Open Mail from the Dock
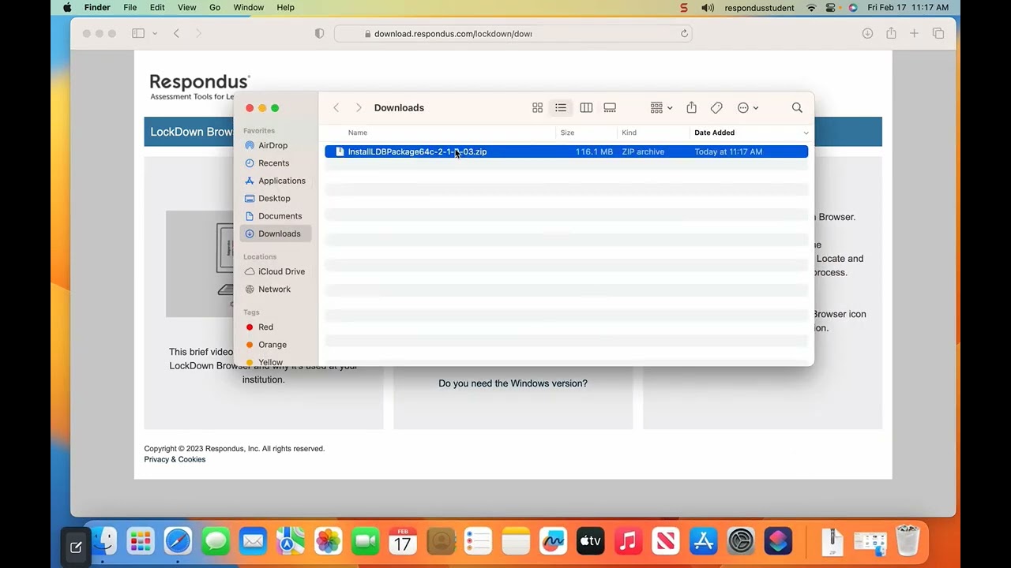The image size is (1011, 568). [x=253, y=541]
